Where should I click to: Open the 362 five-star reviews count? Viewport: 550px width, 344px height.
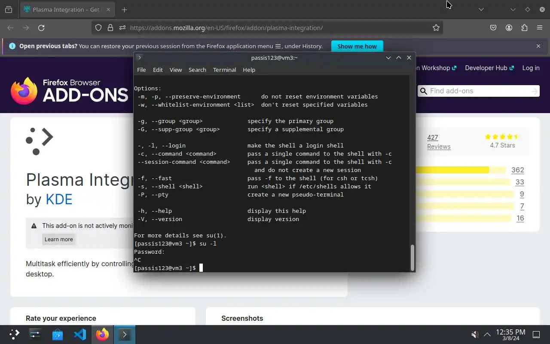pos(517,170)
